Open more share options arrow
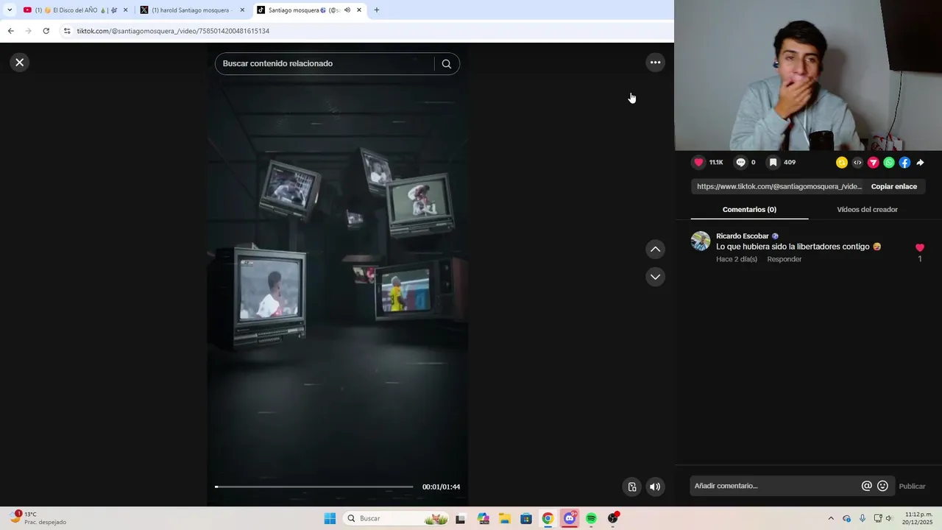The image size is (942, 530). pyautogui.click(x=920, y=163)
